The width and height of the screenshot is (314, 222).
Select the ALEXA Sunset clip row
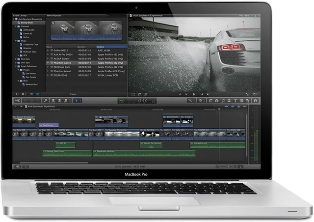[x=86, y=58]
